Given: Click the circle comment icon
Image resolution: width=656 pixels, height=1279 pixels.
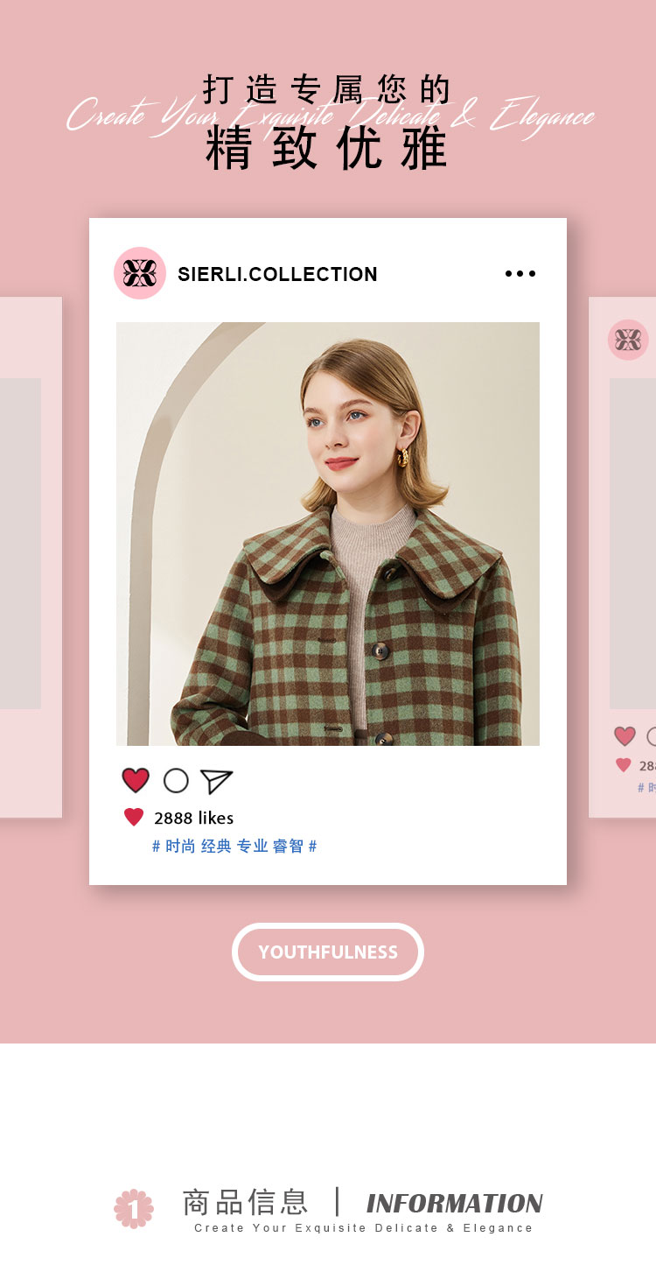Looking at the screenshot, I should tap(176, 781).
